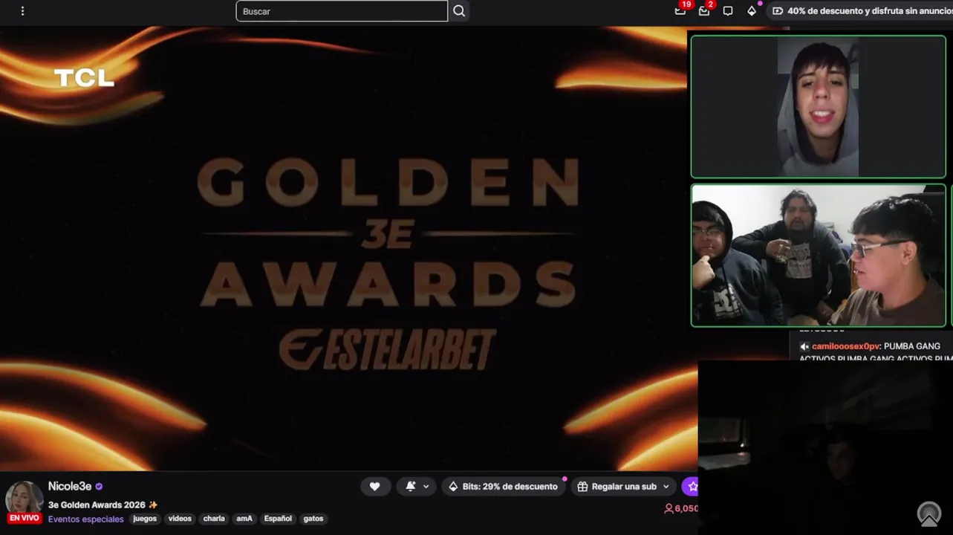Screen dimensions: 953x535
Task: Select the videos tag
Action: 180,519
